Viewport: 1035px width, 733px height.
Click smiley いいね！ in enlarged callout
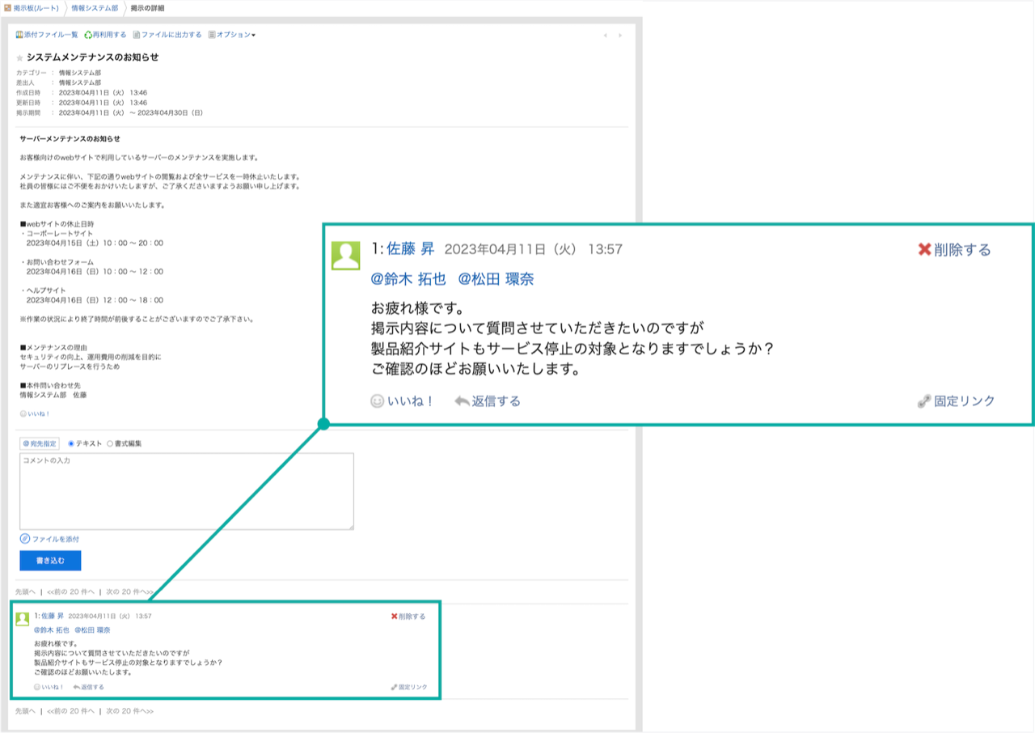(402, 400)
